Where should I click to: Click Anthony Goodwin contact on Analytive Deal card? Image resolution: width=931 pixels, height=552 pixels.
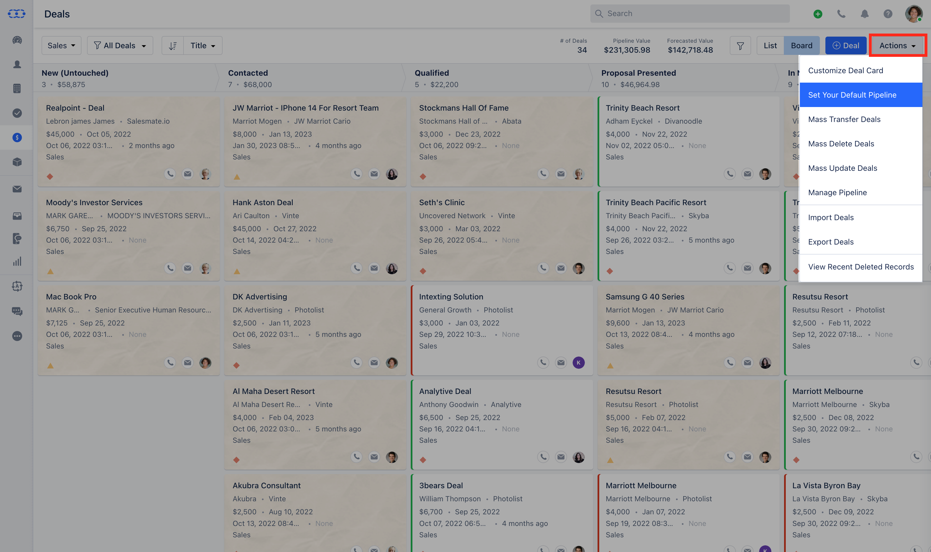tap(449, 404)
